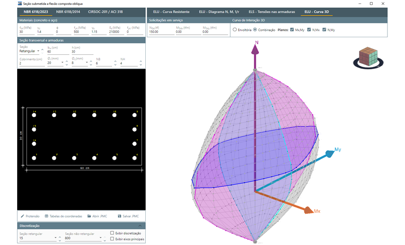
Task: Open Tabelas de coordenadas table icon
Action: [46, 216]
